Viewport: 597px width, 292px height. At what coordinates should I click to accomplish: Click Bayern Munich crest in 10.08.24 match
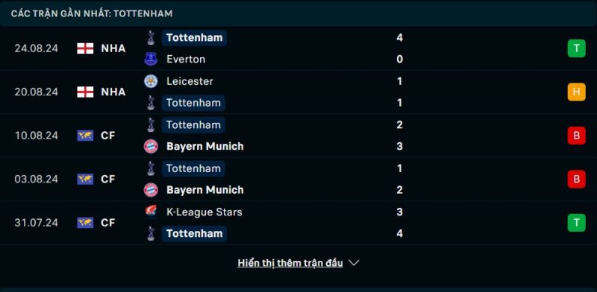151,147
